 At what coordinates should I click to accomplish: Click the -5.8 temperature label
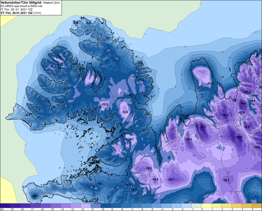(88, 23)
